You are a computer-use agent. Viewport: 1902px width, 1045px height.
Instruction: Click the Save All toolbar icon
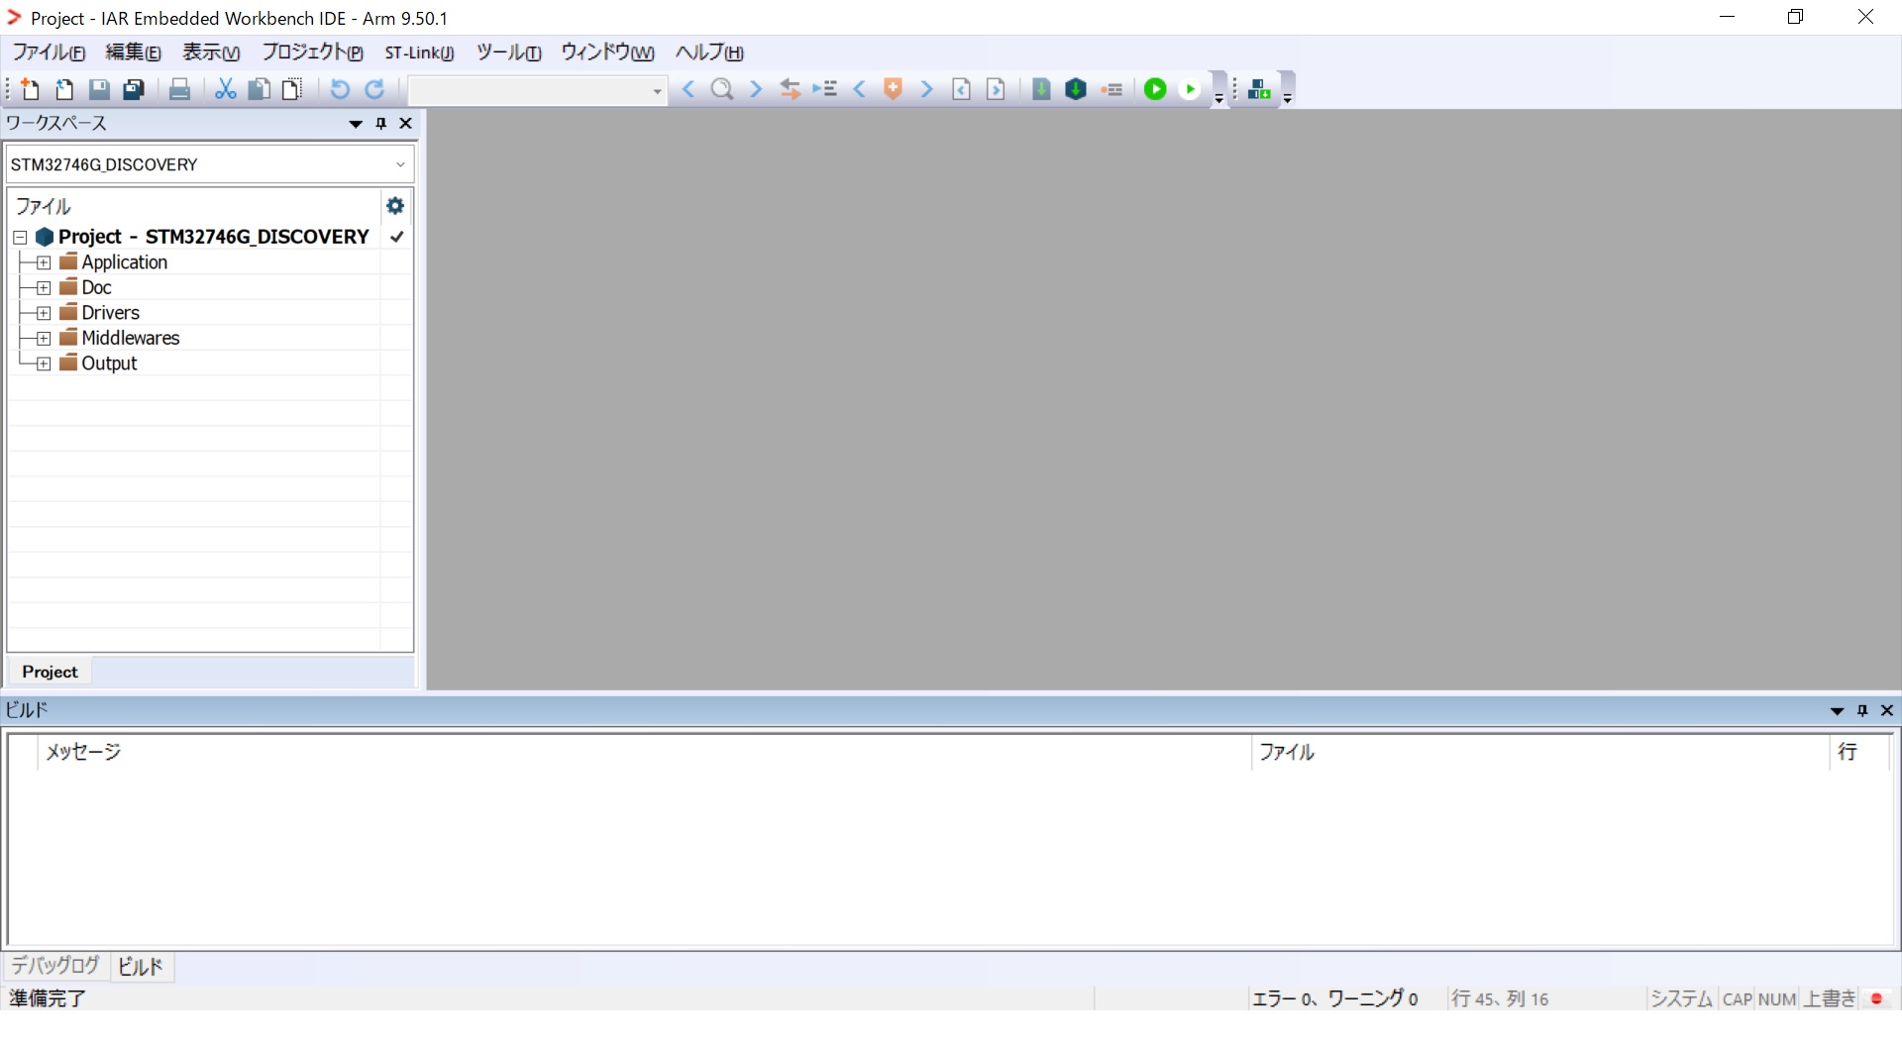coord(134,89)
